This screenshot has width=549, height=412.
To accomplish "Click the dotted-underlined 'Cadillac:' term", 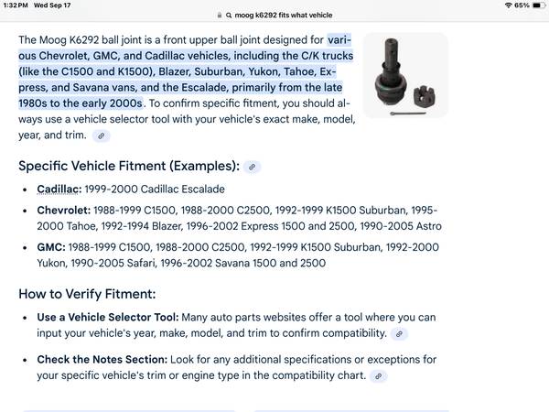I will pos(59,189).
